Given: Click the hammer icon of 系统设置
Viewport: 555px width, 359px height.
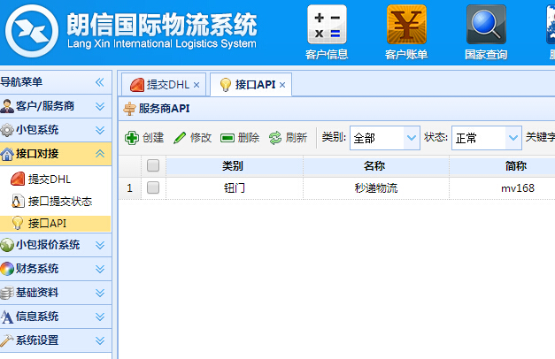Looking at the screenshot, I should (x=7, y=340).
